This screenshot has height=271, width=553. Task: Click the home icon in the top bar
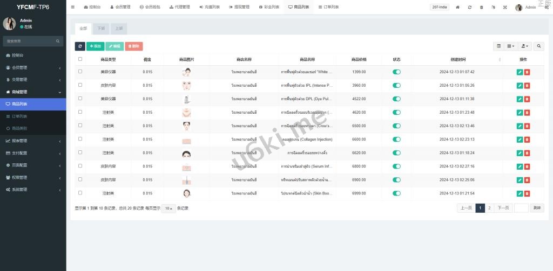point(458,8)
